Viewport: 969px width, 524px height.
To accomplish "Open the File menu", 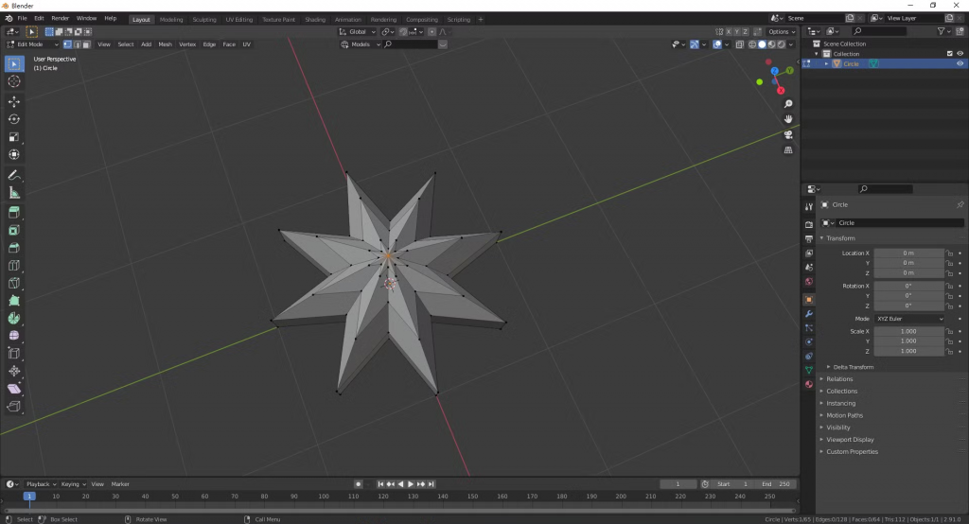I will point(23,19).
